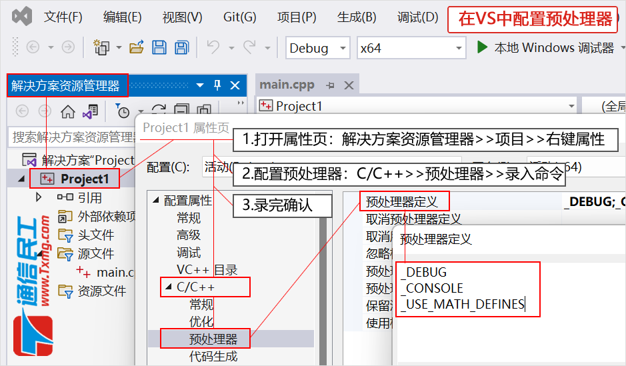Open the Solution Explorer window options dropdown
This screenshot has width=626, height=366.
pos(200,85)
